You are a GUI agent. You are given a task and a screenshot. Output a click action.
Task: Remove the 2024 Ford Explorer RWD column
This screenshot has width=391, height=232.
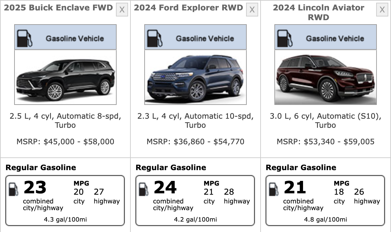252,10
